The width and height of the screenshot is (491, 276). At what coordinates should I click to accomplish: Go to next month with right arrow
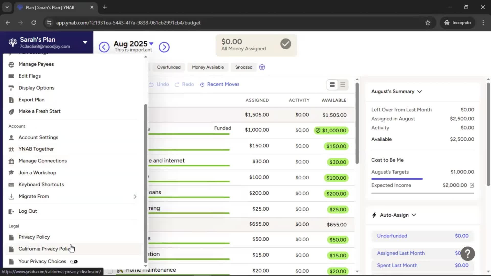click(x=164, y=47)
